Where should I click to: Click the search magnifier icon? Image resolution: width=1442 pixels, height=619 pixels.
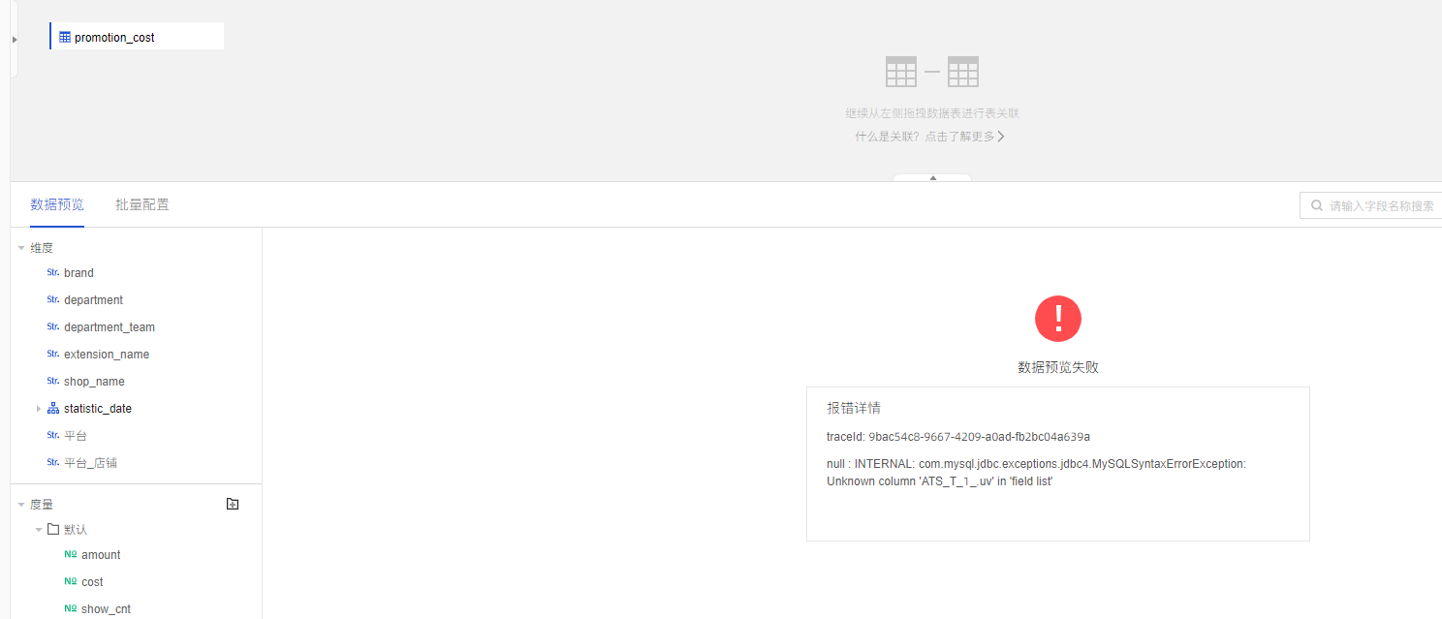tap(1316, 205)
